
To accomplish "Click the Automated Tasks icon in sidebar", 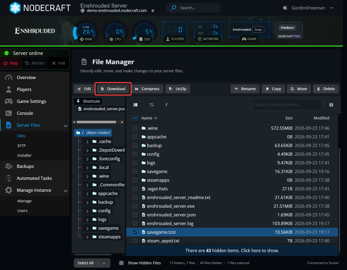I will coord(9,178).
